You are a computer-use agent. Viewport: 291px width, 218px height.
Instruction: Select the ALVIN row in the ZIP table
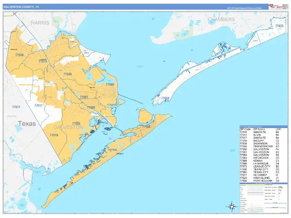click(259, 135)
